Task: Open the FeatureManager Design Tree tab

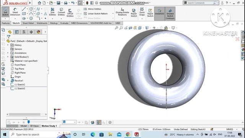Action: 10,32
